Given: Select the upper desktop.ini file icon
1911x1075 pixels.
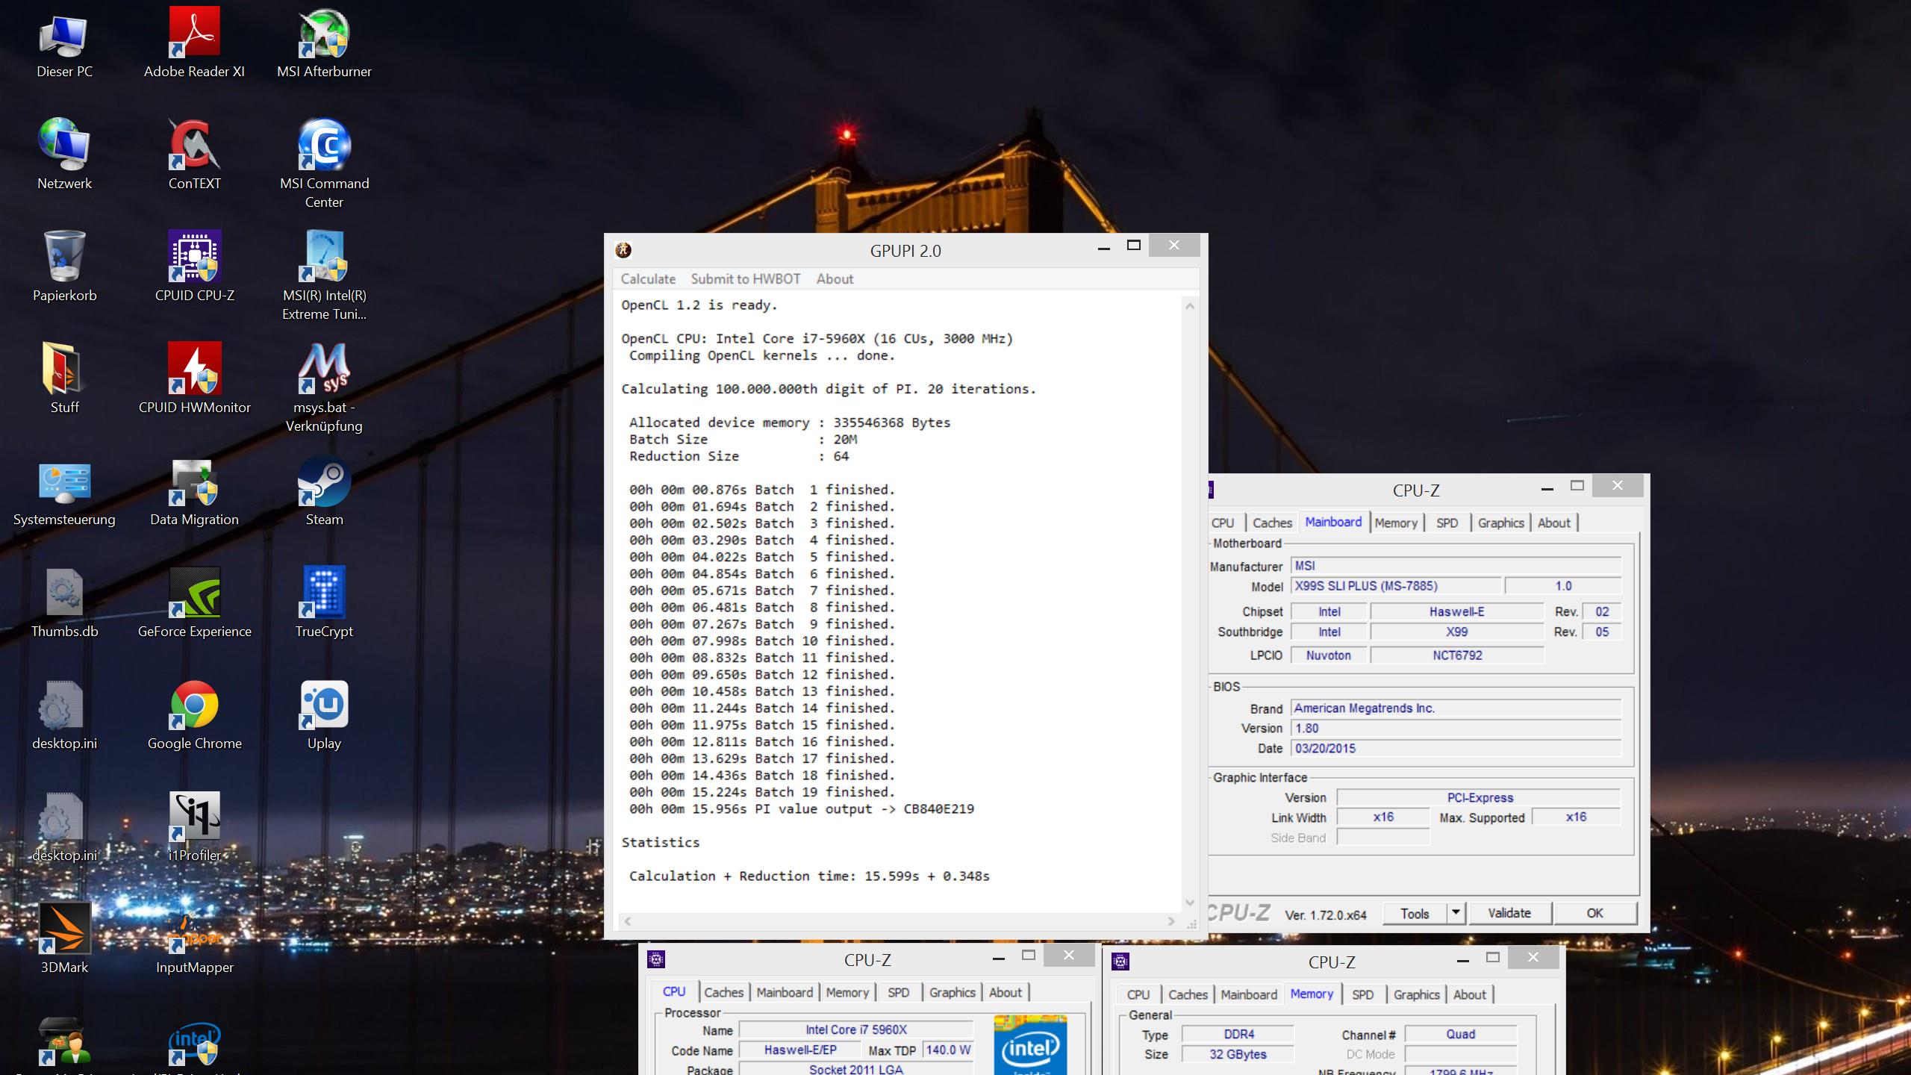Looking at the screenshot, I should pyautogui.click(x=64, y=714).
